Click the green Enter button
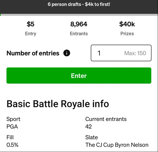158x152 pixels. tap(79, 76)
